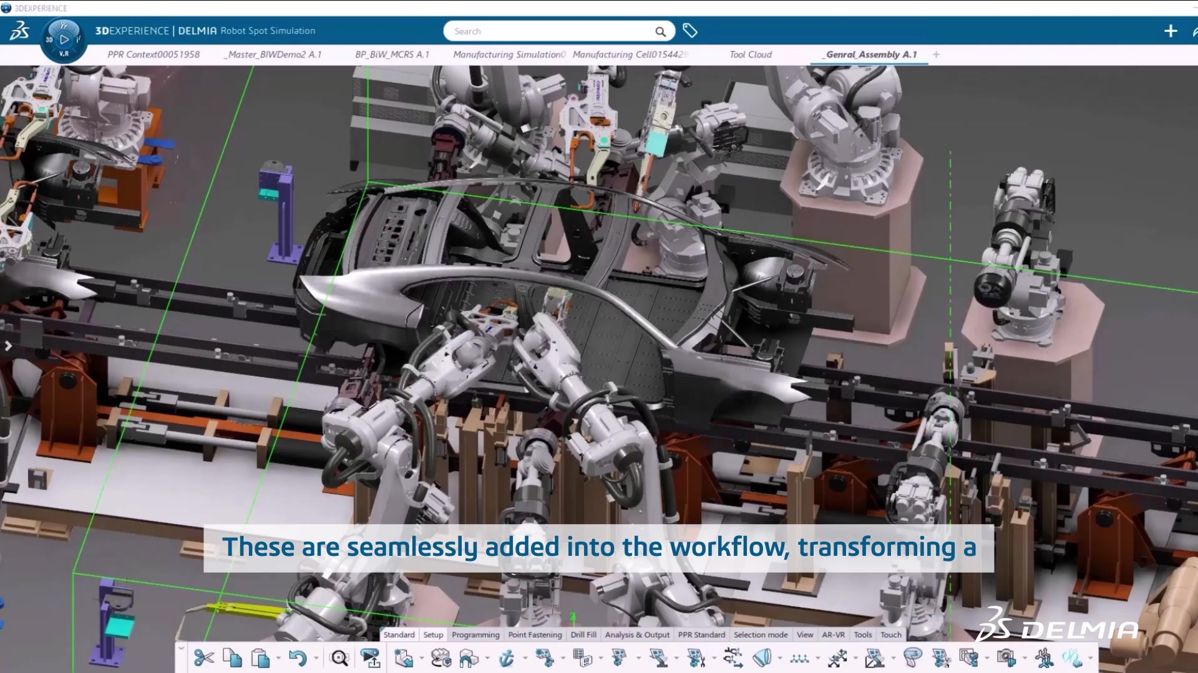Open the Manufacturing Cell0154429 tab
Screen dimensions: 1198x673
(x=630, y=54)
